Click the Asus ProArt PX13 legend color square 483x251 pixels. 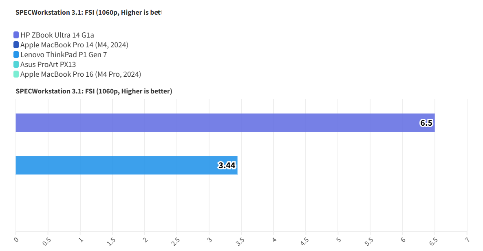pos(16,64)
